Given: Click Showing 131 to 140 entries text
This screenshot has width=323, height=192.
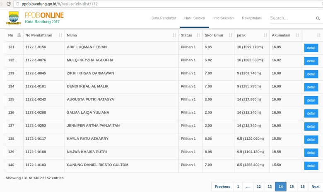Looking at the screenshot, I should (35, 178).
